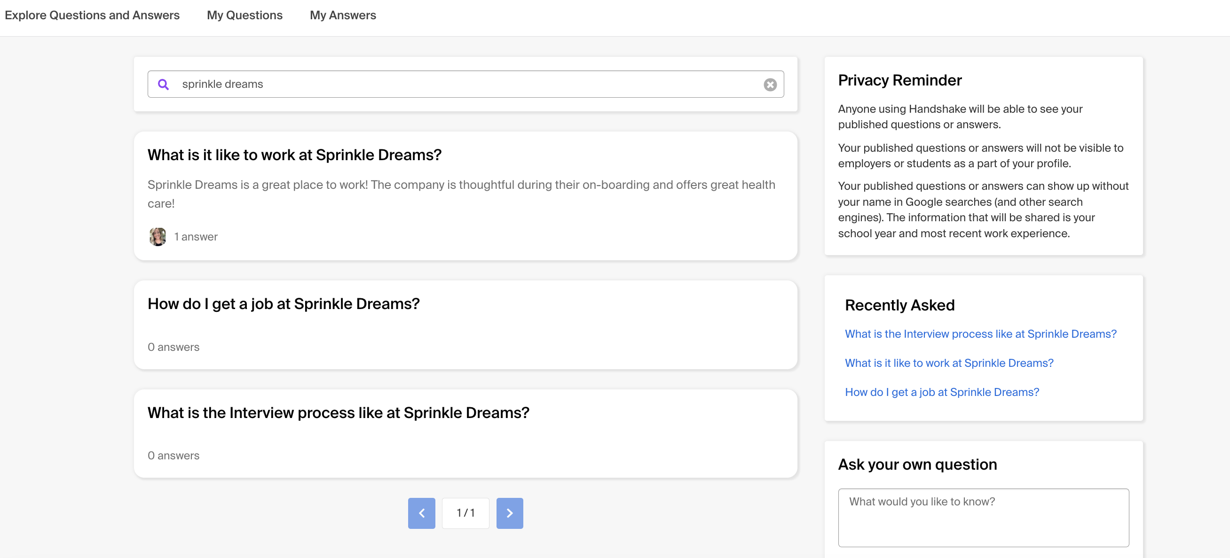This screenshot has height=558, width=1230.
Task: Click "0 answers" under the job question
Action: (173, 347)
